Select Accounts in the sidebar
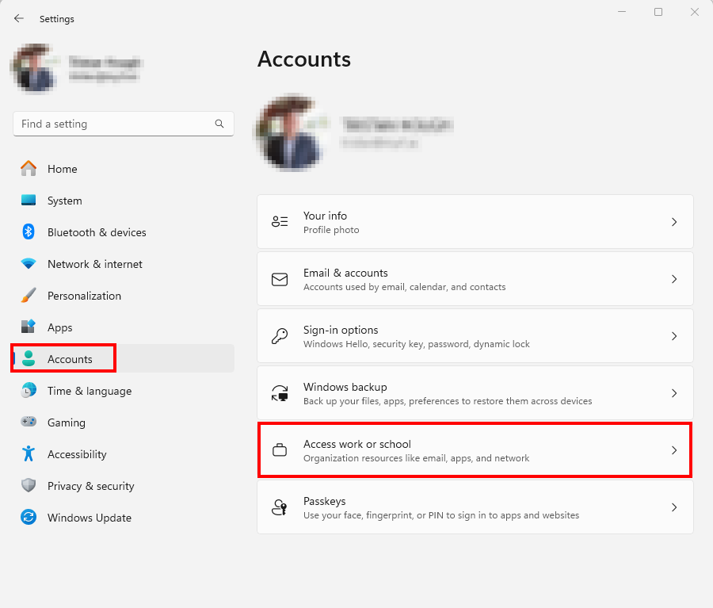This screenshot has width=713, height=608. pos(124,358)
